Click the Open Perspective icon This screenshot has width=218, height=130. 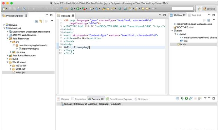(199, 9)
